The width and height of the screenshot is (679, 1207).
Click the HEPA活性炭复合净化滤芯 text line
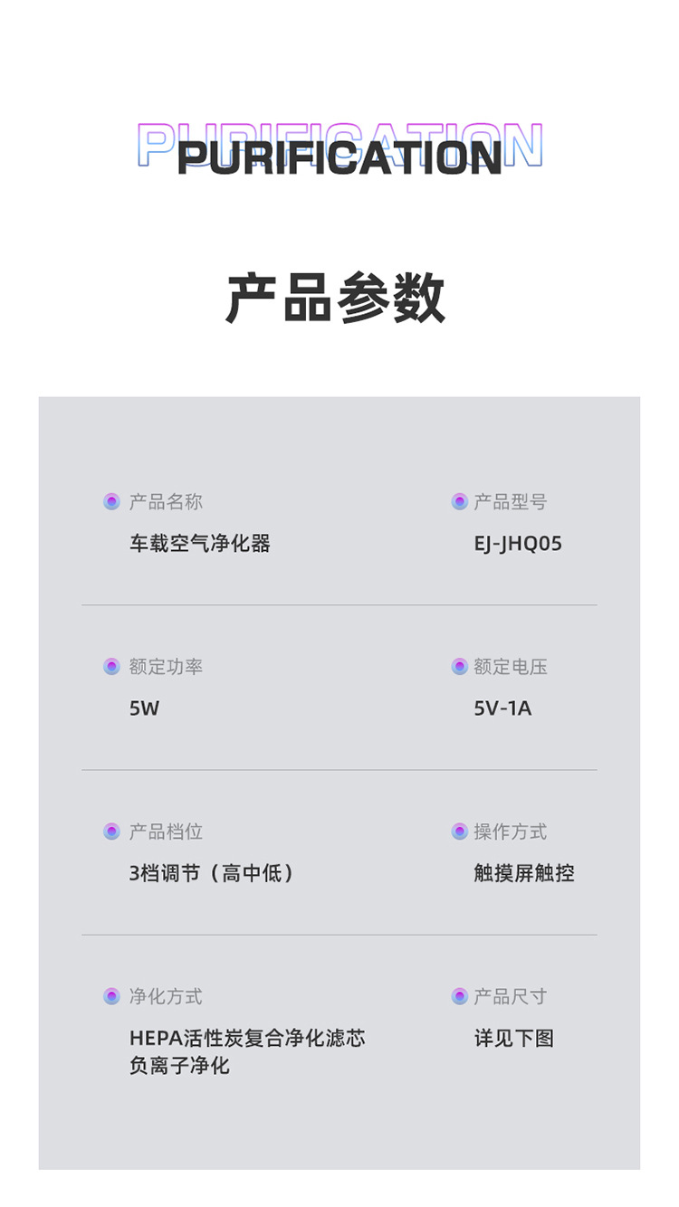click(x=247, y=1038)
